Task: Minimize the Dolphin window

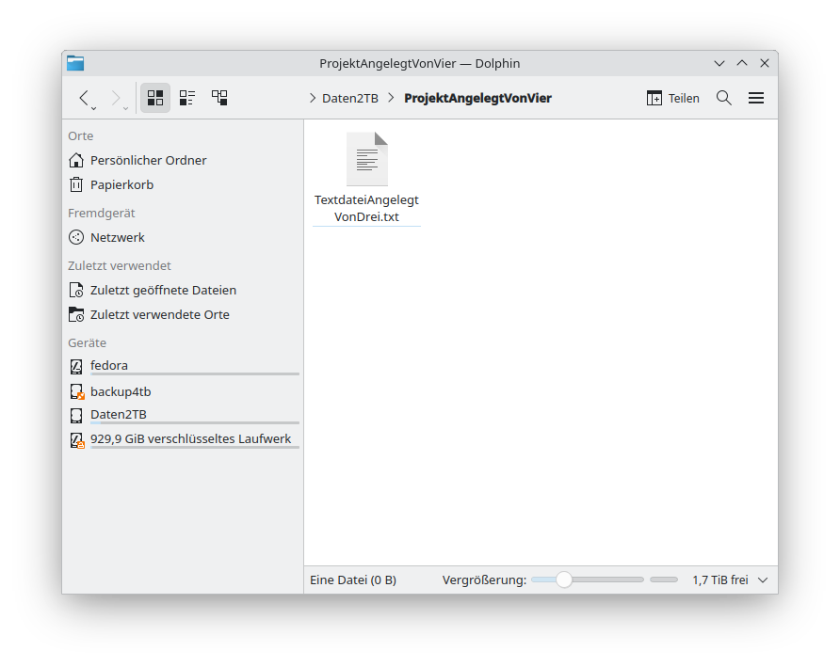Action: pos(719,63)
